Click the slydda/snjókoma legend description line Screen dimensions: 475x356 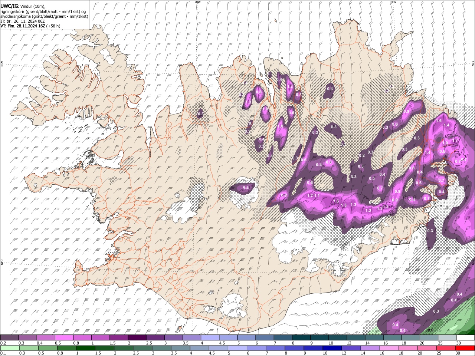tap(44, 16)
